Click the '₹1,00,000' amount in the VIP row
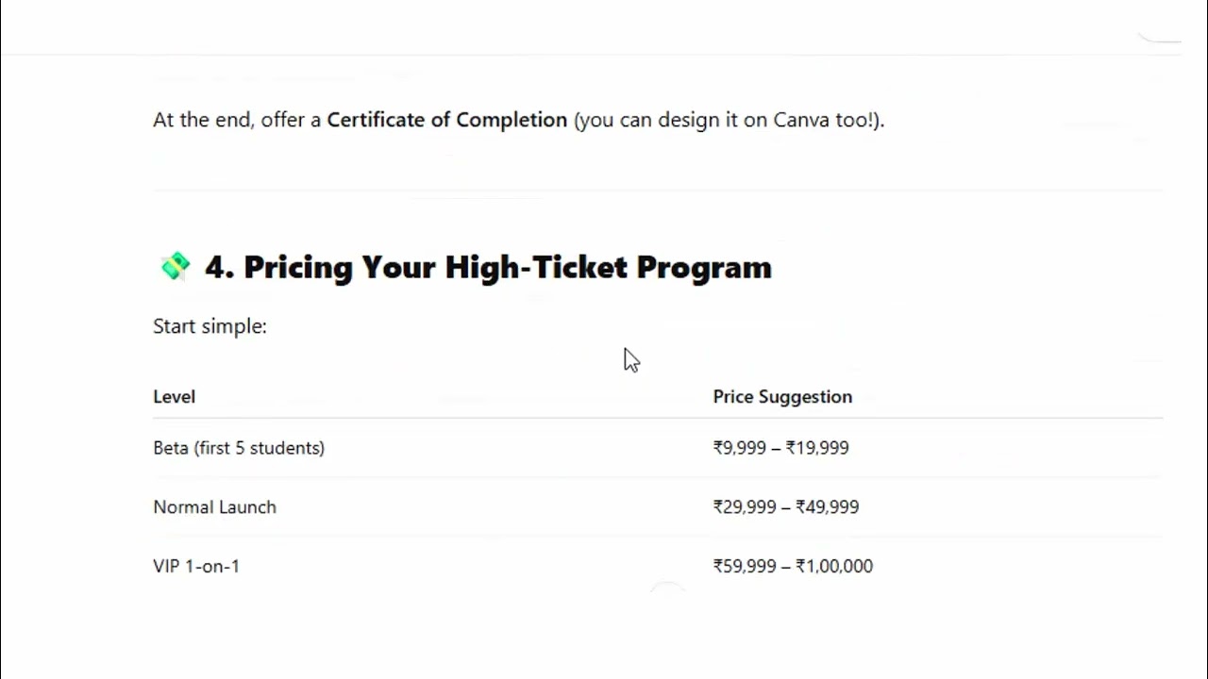 coord(834,566)
